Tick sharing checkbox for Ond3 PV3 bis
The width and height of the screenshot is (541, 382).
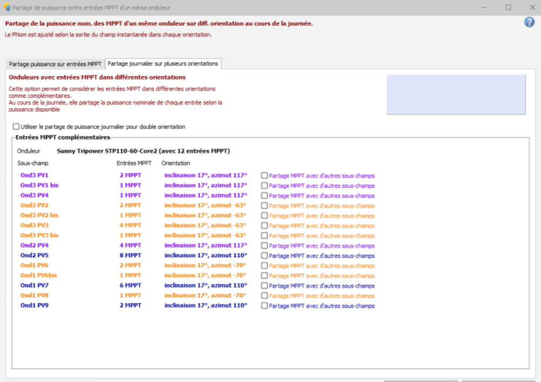click(x=265, y=236)
